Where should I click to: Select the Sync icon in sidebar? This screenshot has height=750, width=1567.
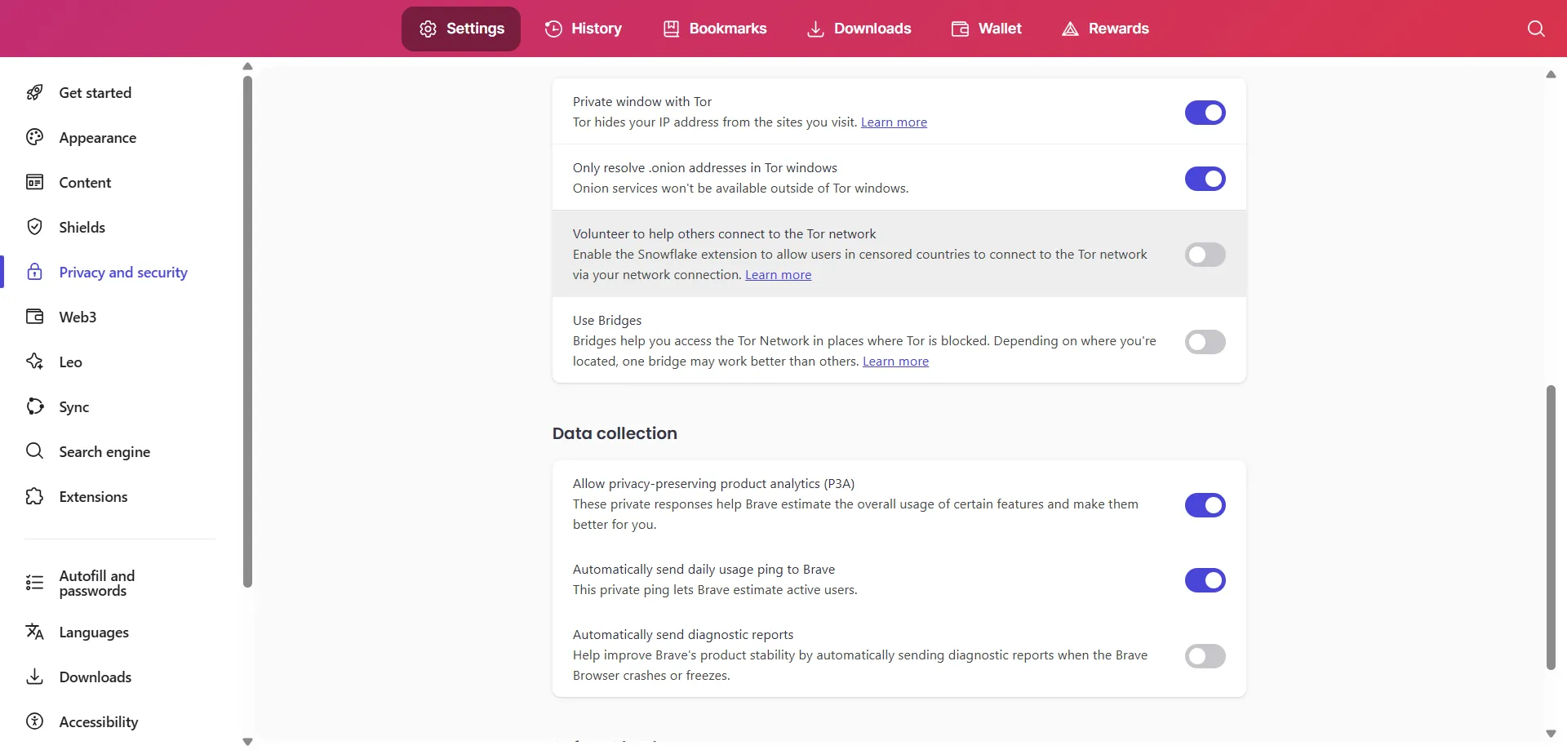coord(34,406)
